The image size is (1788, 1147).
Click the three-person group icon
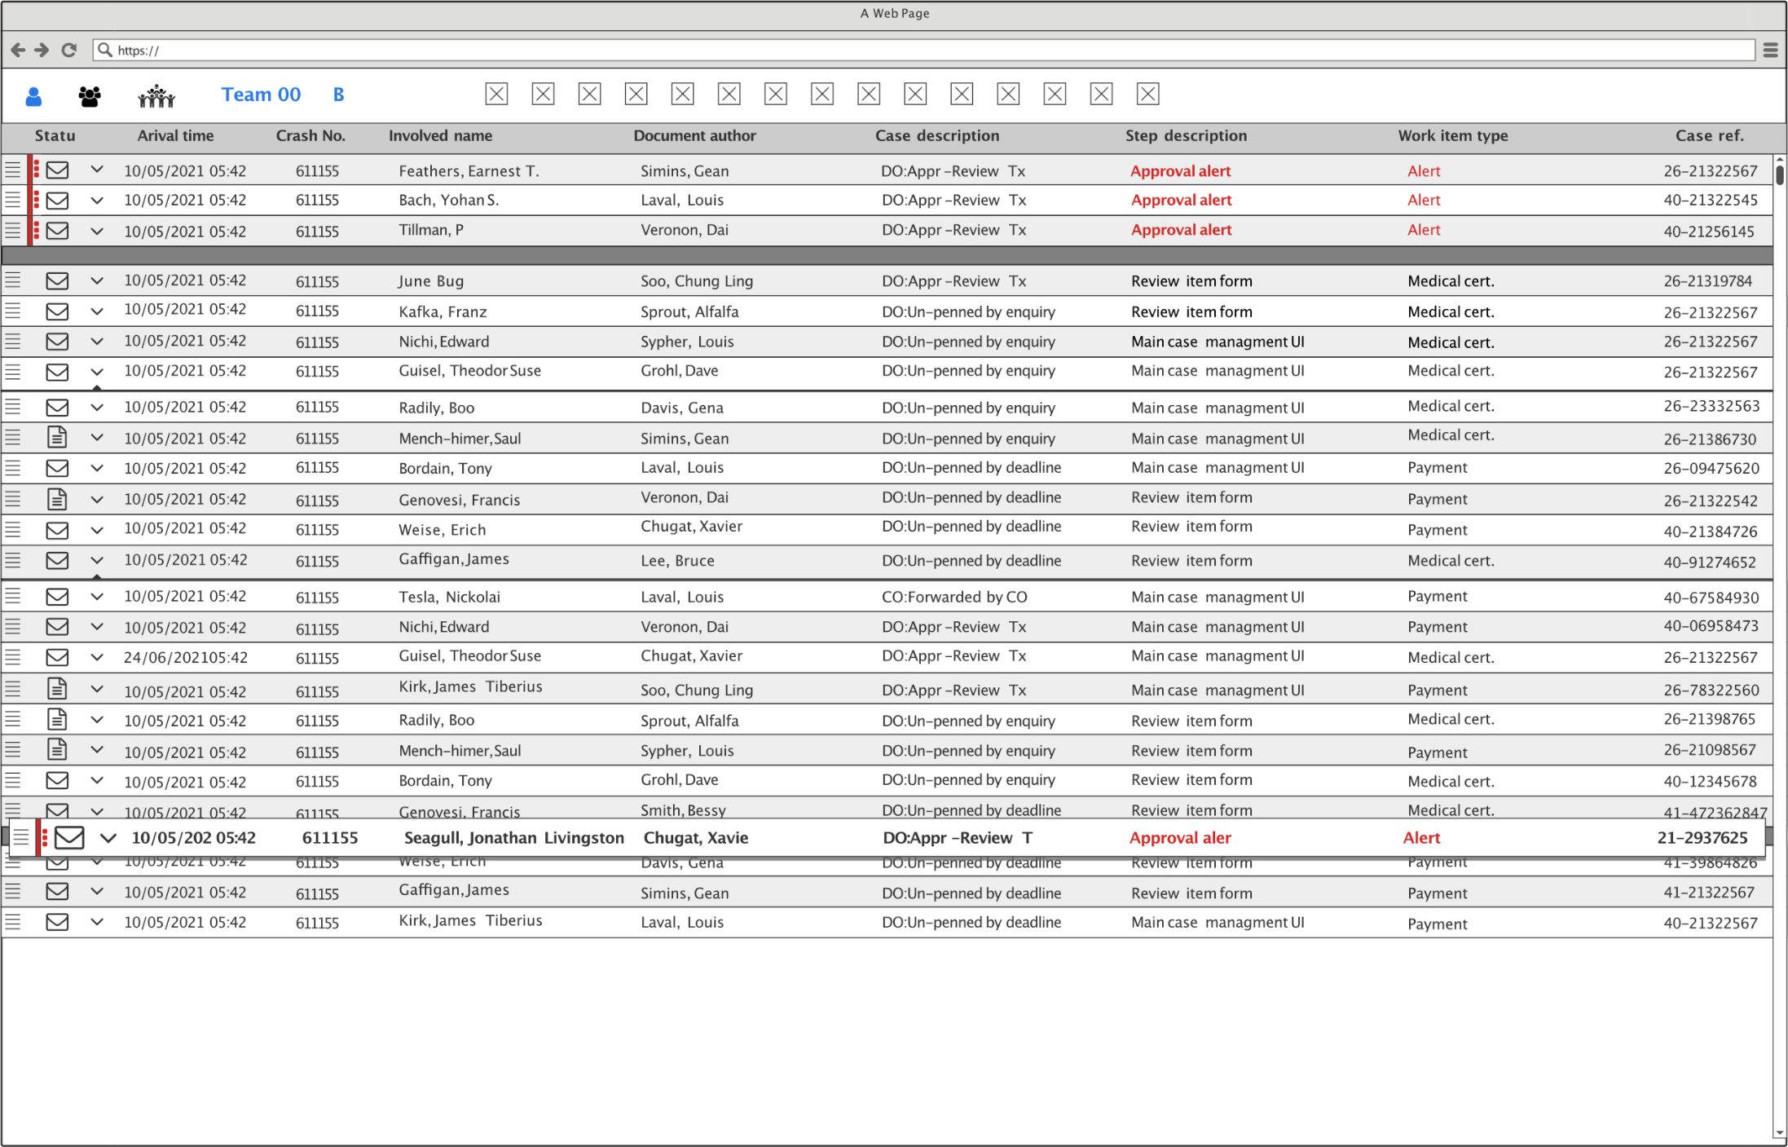click(x=90, y=96)
